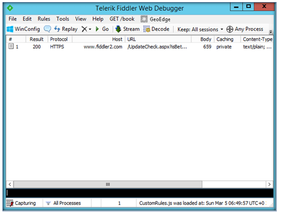This screenshot has width=281, height=212.
Task: Click the Stream green arrow icon
Action: click(x=118, y=29)
